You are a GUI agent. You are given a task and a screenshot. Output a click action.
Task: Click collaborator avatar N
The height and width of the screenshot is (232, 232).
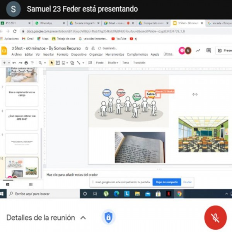(x=188, y=51)
